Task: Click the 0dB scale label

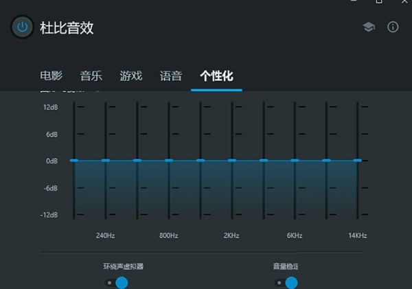Action: 51,161
